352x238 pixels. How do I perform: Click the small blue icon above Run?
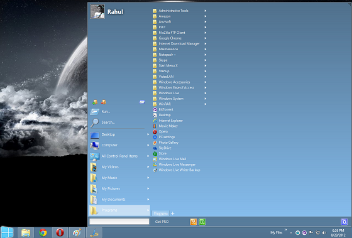point(142,102)
